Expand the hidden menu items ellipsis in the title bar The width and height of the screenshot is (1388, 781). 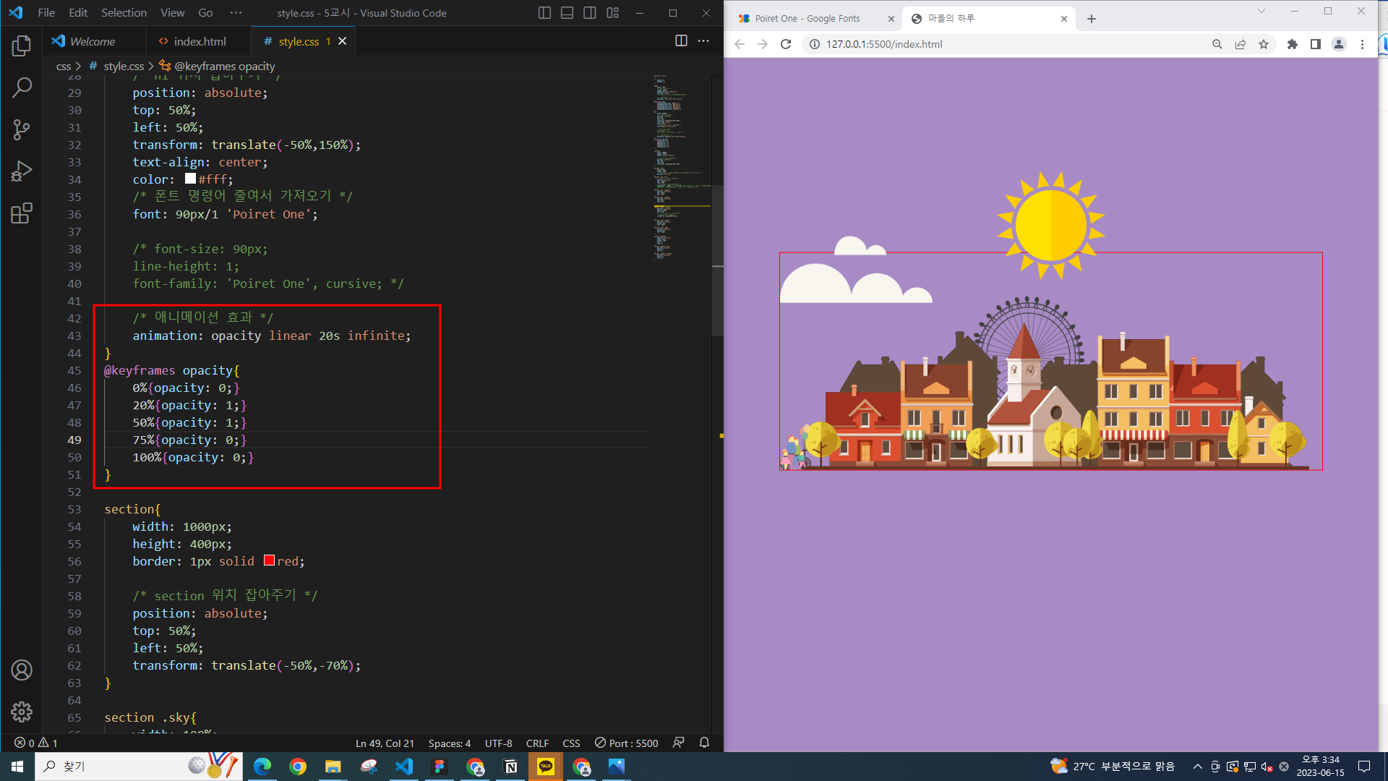[236, 13]
